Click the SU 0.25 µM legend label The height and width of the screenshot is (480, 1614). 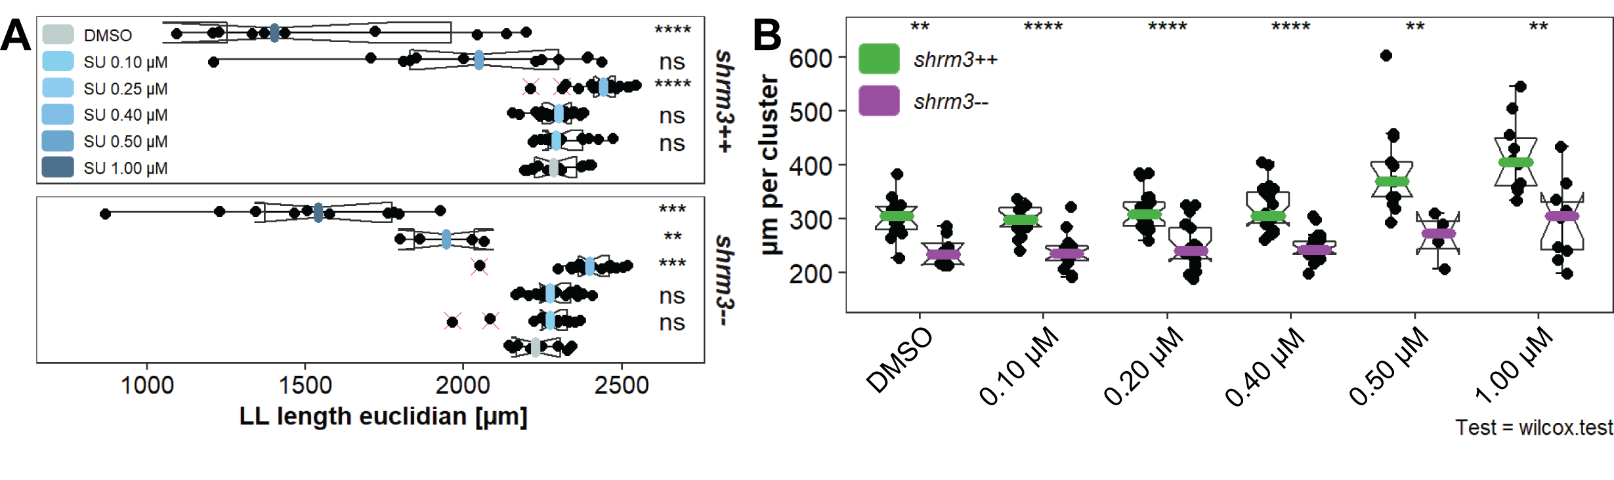pyautogui.click(x=125, y=89)
